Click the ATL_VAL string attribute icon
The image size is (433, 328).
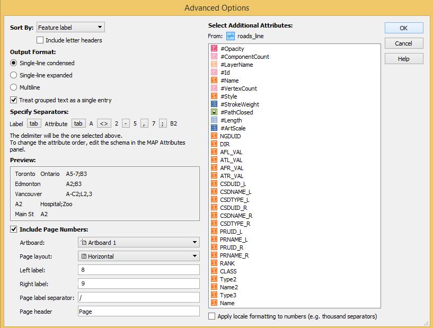214,160
